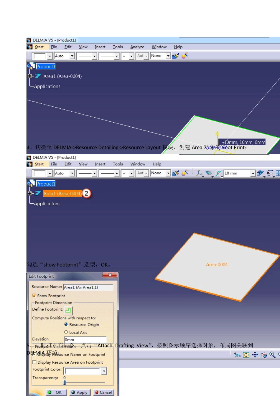Click Cancel in the Edit Footprint dialog
The height and width of the screenshot is (396, 280).
(x=103, y=392)
